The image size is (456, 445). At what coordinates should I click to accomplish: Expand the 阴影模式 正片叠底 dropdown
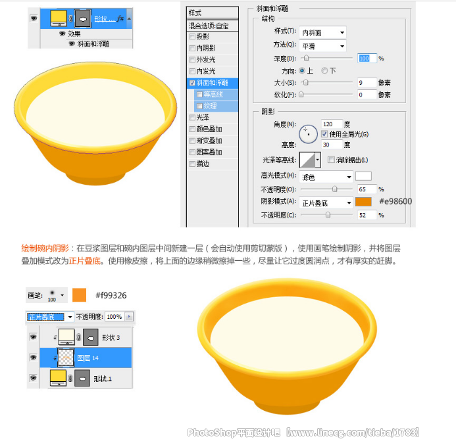[326, 202]
